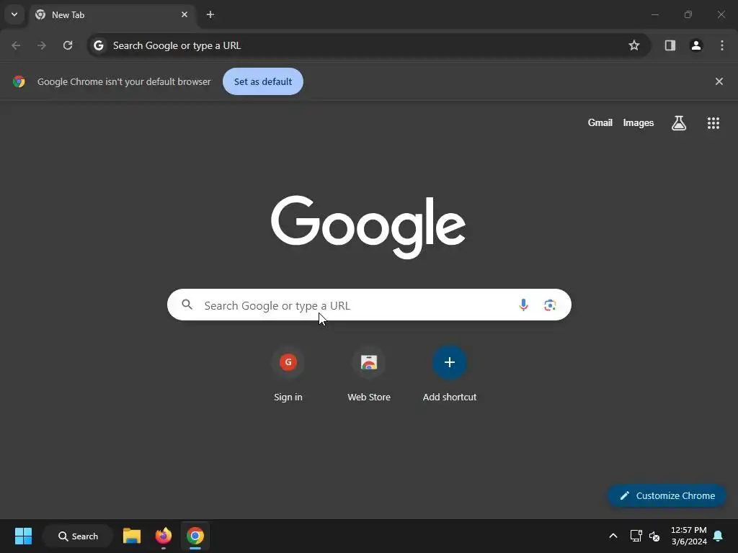Click Set as default button
Image resolution: width=738 pixels, height=553 pixels.
262,81
